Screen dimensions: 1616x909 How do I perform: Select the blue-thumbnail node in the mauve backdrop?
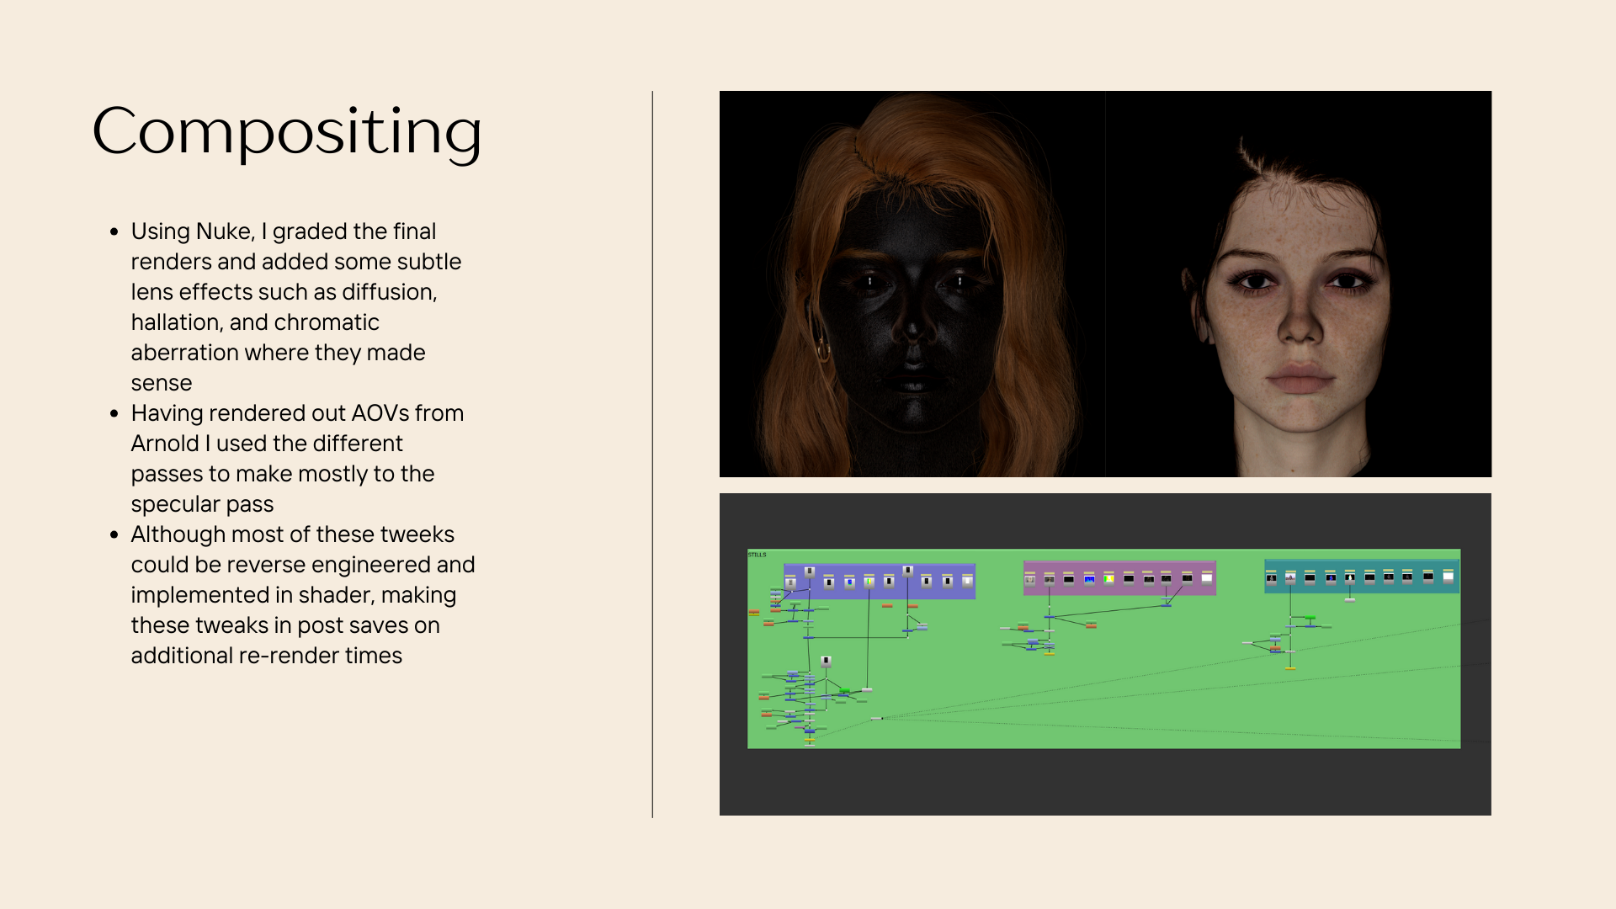(x=1089, y=579)
